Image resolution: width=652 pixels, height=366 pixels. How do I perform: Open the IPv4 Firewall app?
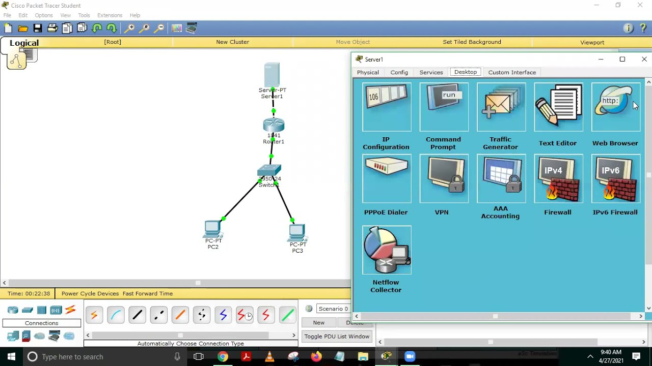coord(558,178)
